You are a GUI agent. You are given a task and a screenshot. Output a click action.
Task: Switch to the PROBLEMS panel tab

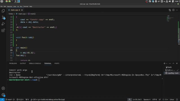(x=13, y=63)
